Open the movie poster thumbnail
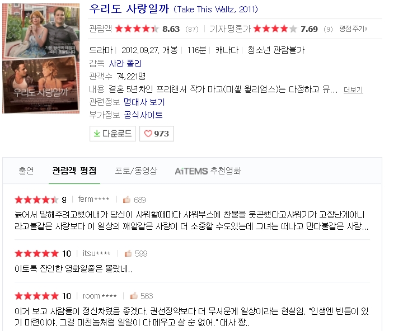 click(41, 58)
